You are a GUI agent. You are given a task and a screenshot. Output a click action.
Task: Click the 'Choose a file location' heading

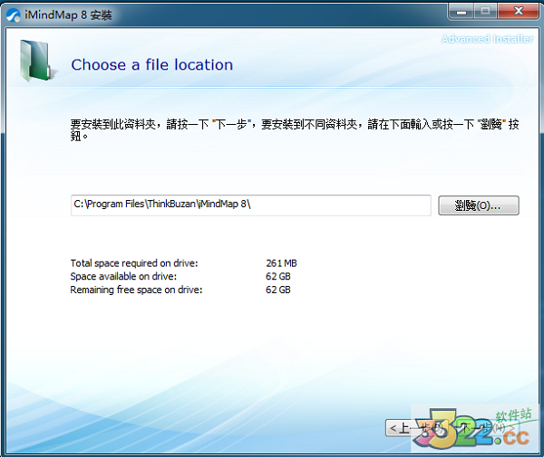coord(152,65)
